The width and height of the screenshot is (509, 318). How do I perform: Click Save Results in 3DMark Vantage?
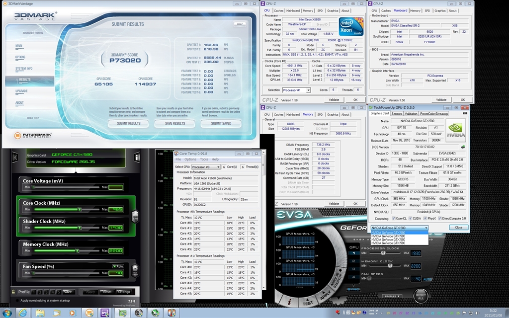(175, 123)
